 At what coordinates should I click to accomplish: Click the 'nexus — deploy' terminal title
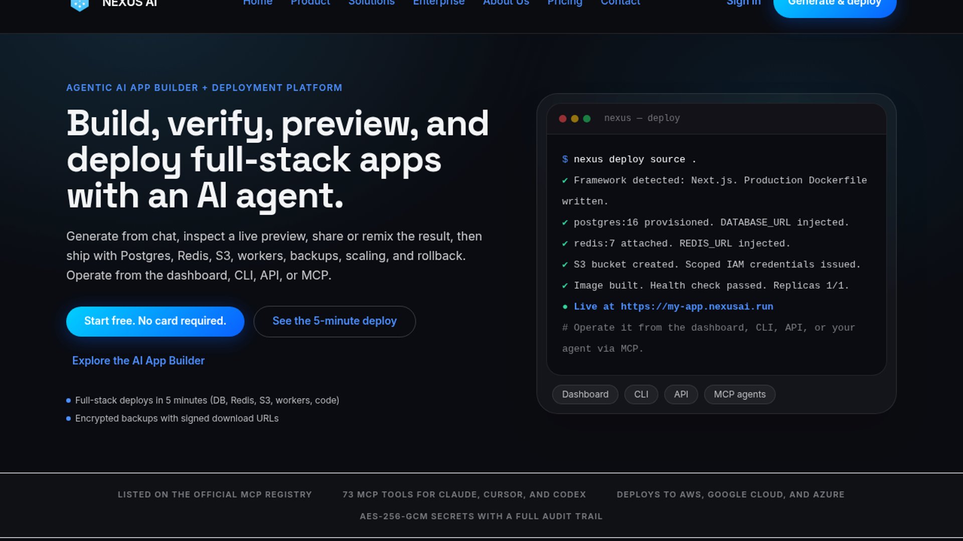click(641, 118)
